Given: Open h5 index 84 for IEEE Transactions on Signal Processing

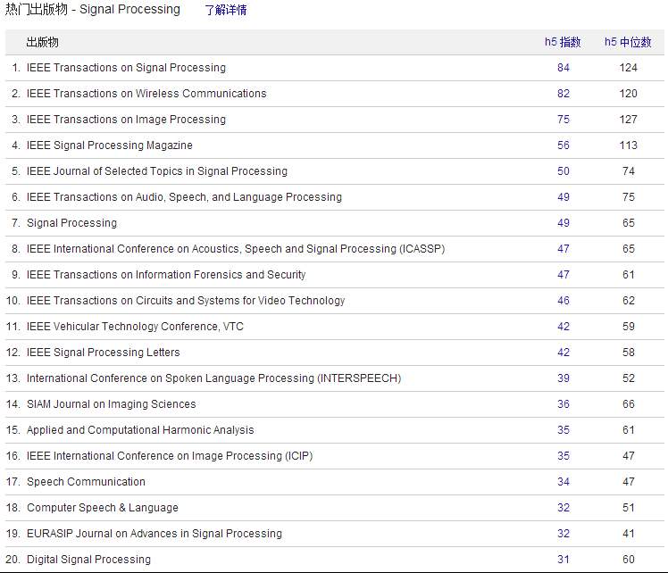Looking at the screenshot, I should coord(564,68).
